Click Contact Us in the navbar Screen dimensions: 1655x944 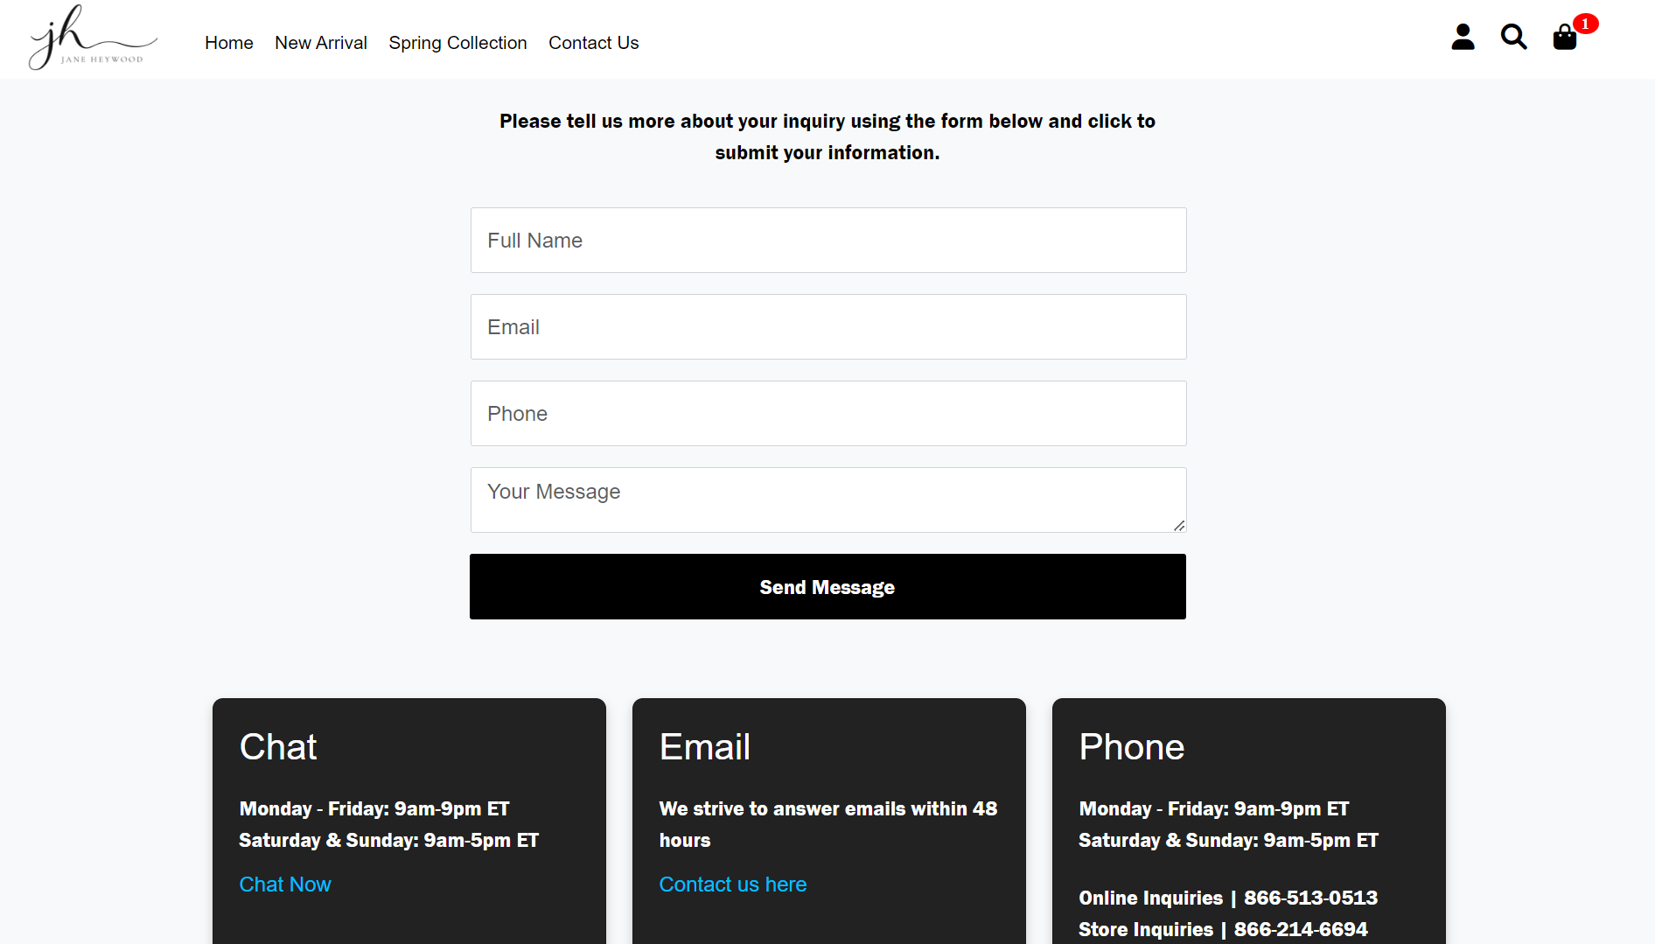click(593, 43)
